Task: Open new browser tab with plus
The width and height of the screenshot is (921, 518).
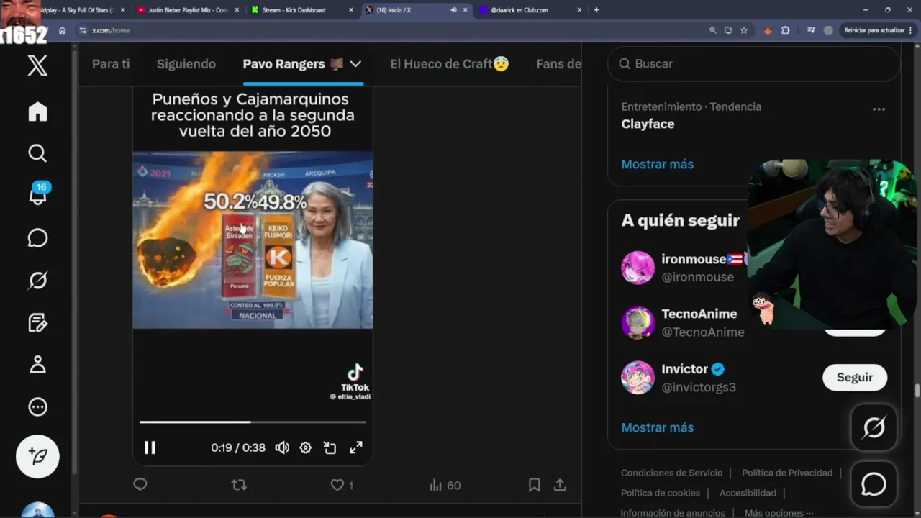Action: (x=596, y=10)
